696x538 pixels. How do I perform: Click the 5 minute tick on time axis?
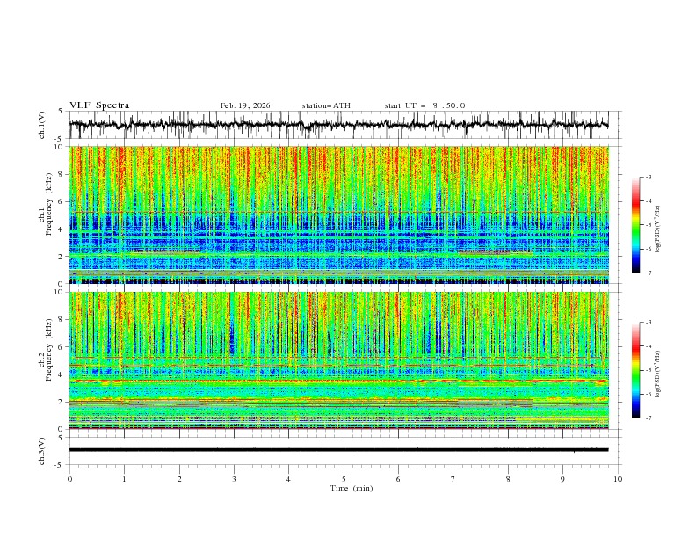(344, 479)
